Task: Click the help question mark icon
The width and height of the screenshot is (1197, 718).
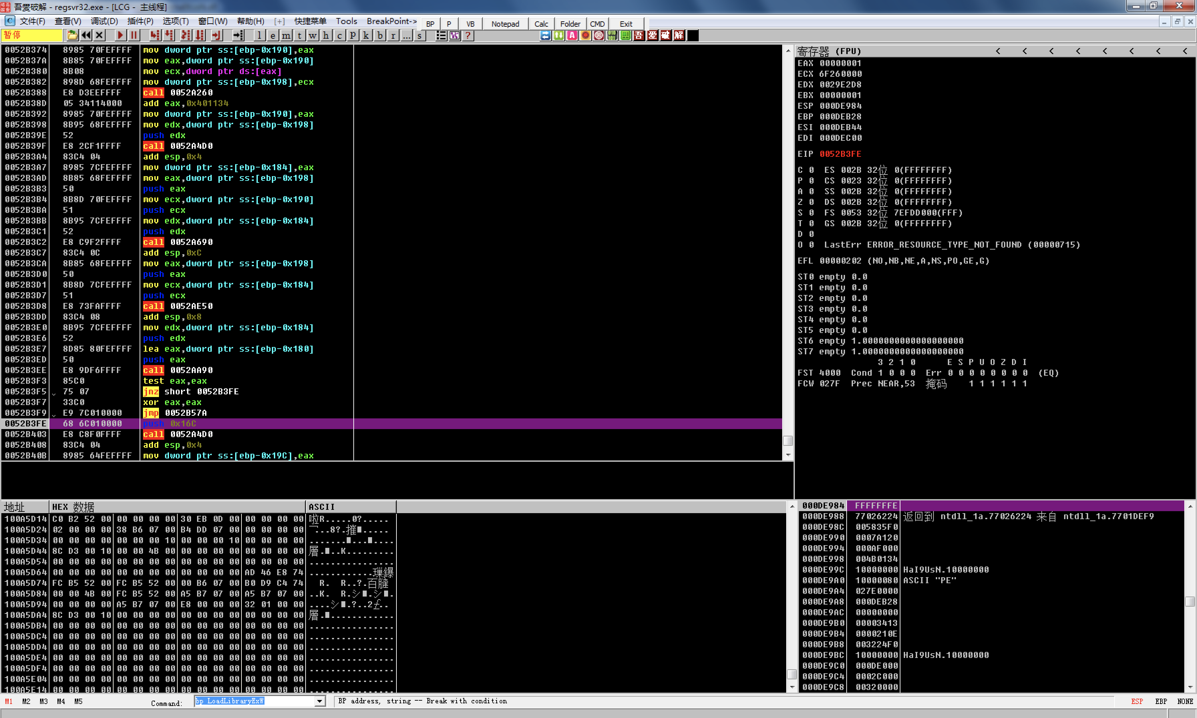Action: (x=467, y=35)
